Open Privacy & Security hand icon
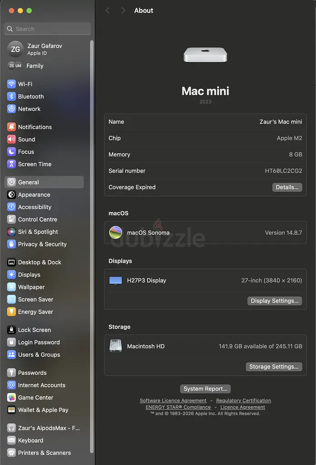 tap(11, 244)
